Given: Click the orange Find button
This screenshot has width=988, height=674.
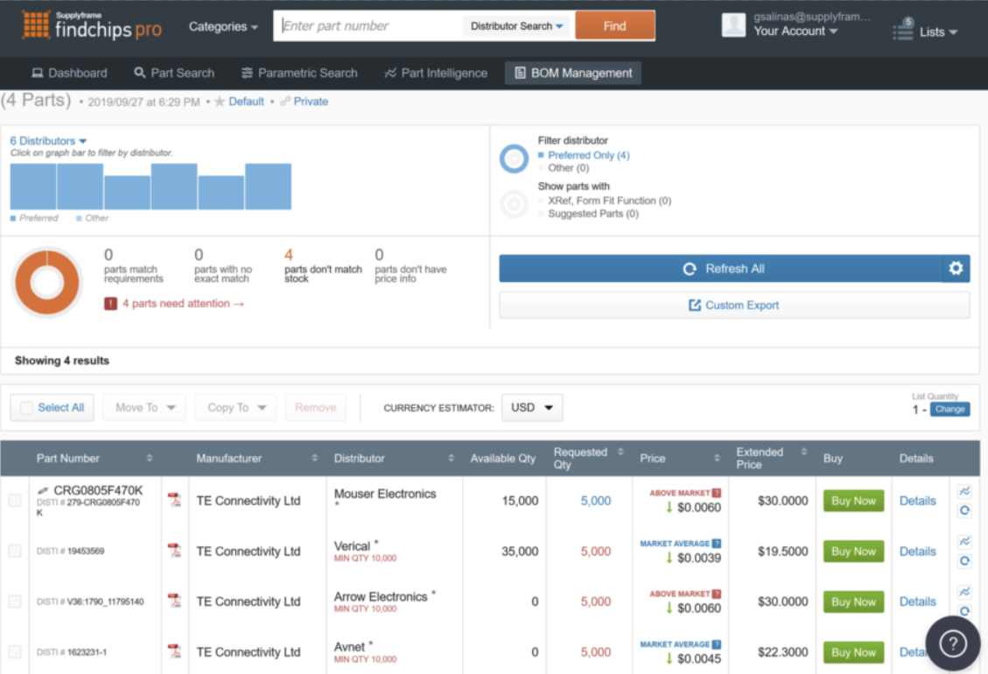Looking at the screenshot, I should tap(615, 26).
